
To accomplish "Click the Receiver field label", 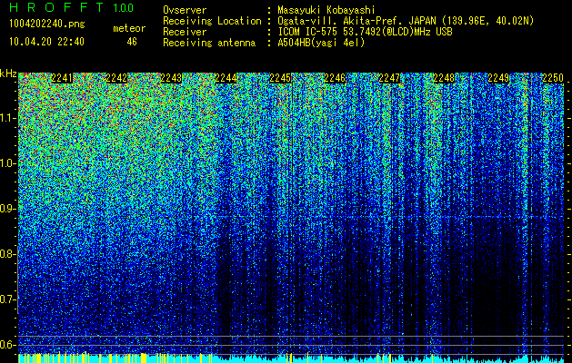I will click(185, 32).
